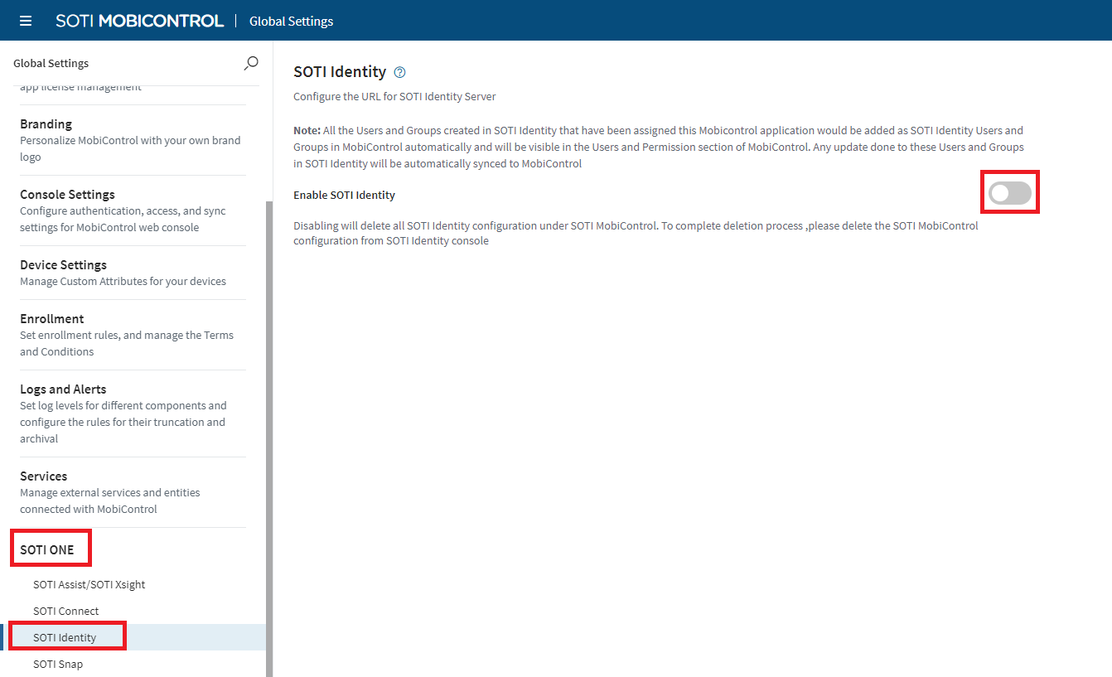Open Console Settings section

(67, 194)
